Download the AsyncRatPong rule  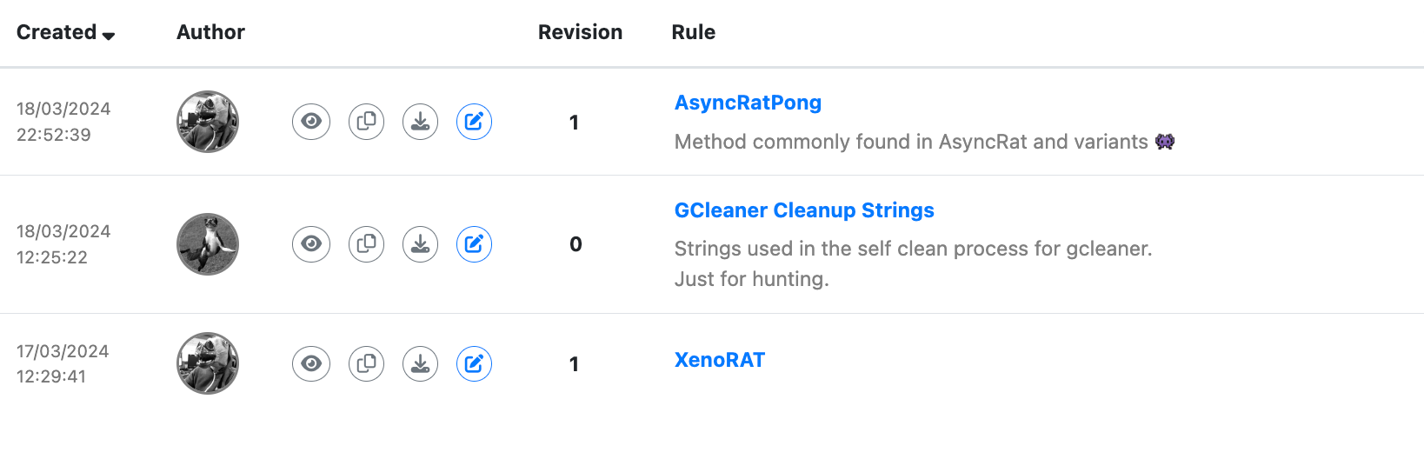click(420, 122)
